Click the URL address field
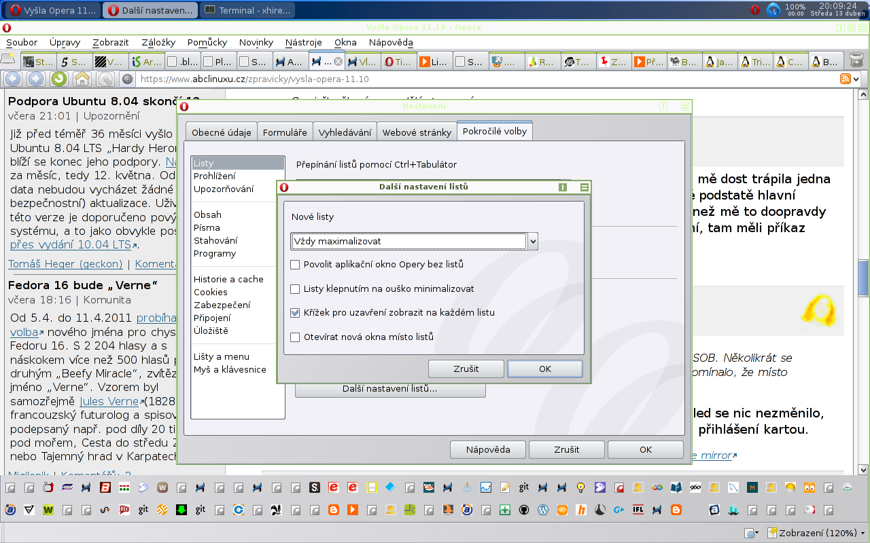 pos(486,79)
